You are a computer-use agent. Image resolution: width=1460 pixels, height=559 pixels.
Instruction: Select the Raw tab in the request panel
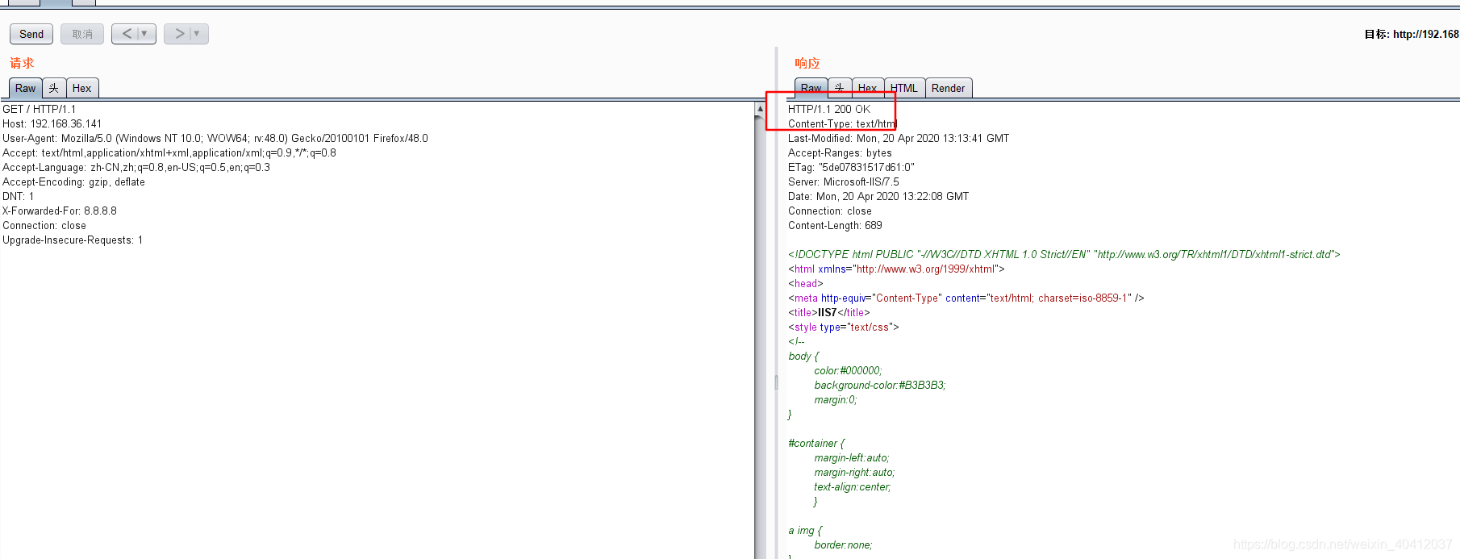click(25, 88)
